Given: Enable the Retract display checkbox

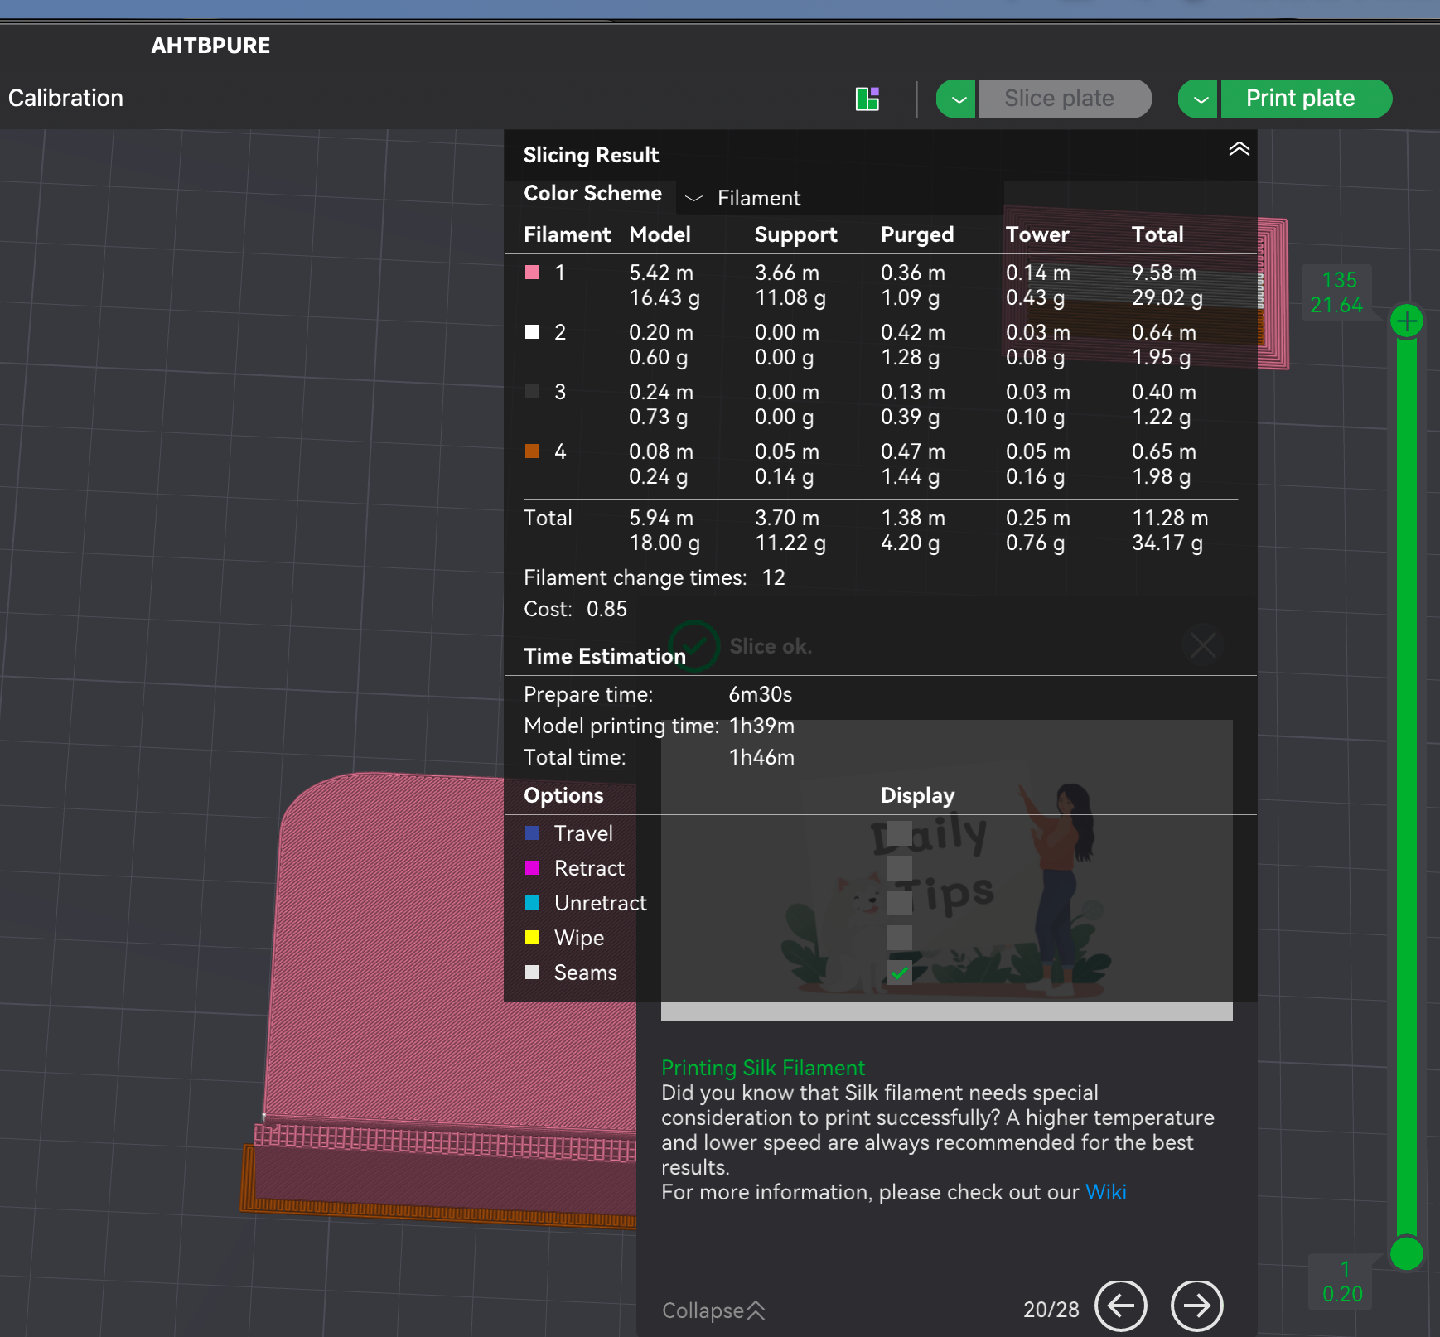Looking at the screenshot, I should [x=900, y=868].
